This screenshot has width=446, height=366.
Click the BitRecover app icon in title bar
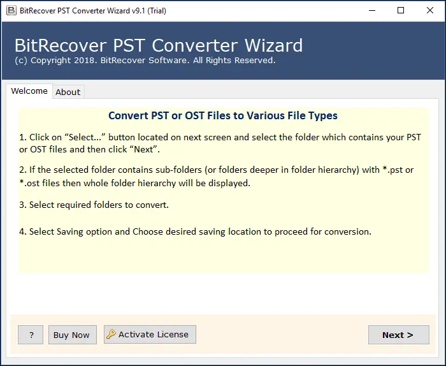coord(10,10)
